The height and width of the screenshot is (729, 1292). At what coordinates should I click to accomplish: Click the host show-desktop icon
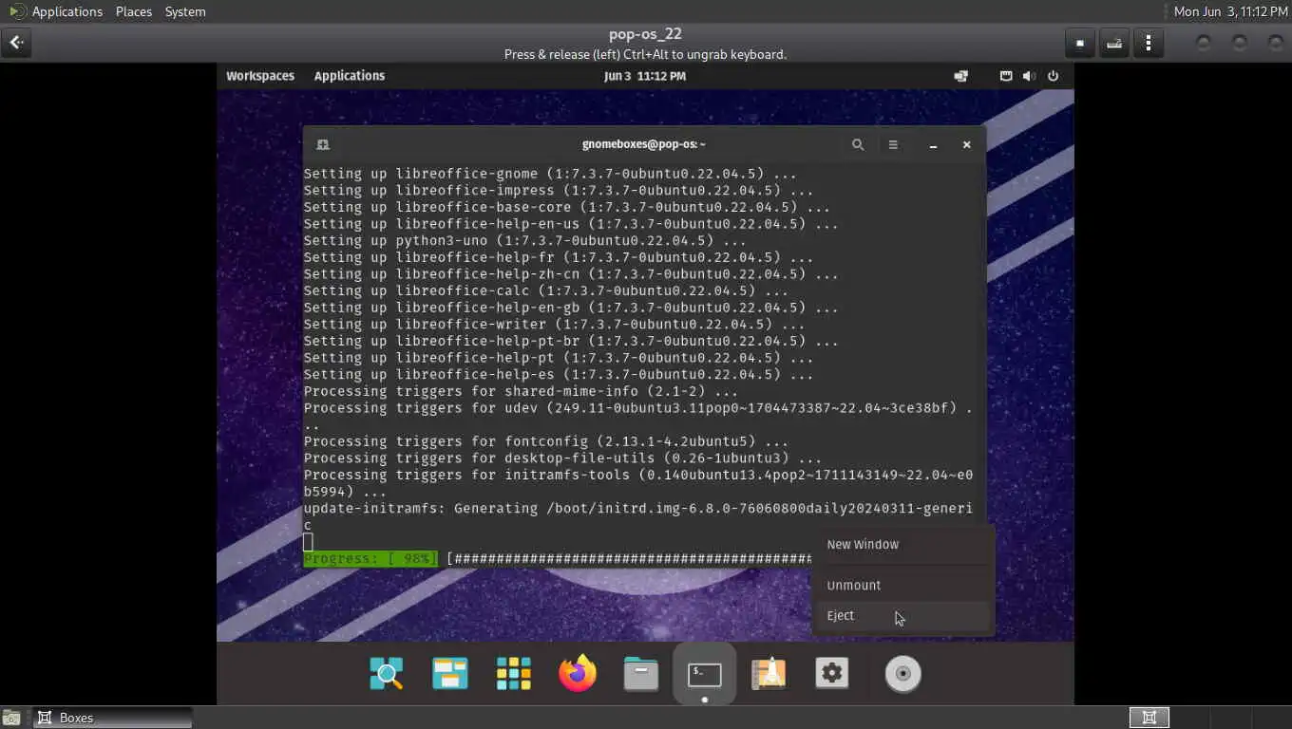[13, 718]
